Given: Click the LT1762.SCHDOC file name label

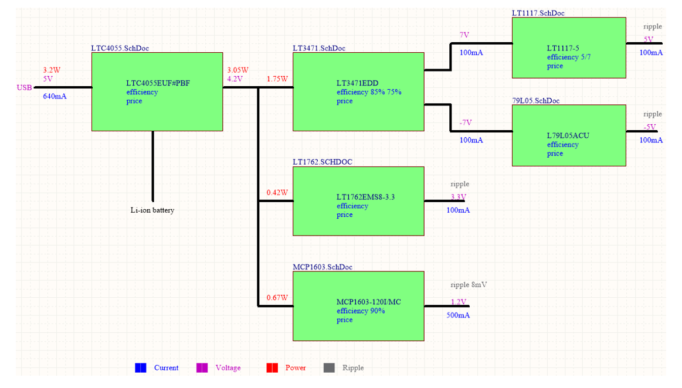Looking at the screenshot, I should pos(323,162).
